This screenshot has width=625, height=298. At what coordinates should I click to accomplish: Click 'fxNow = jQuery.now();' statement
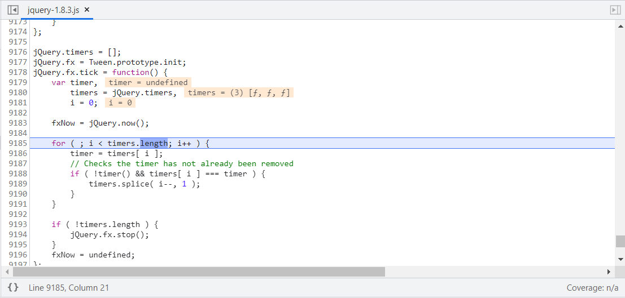pos(100,123)
